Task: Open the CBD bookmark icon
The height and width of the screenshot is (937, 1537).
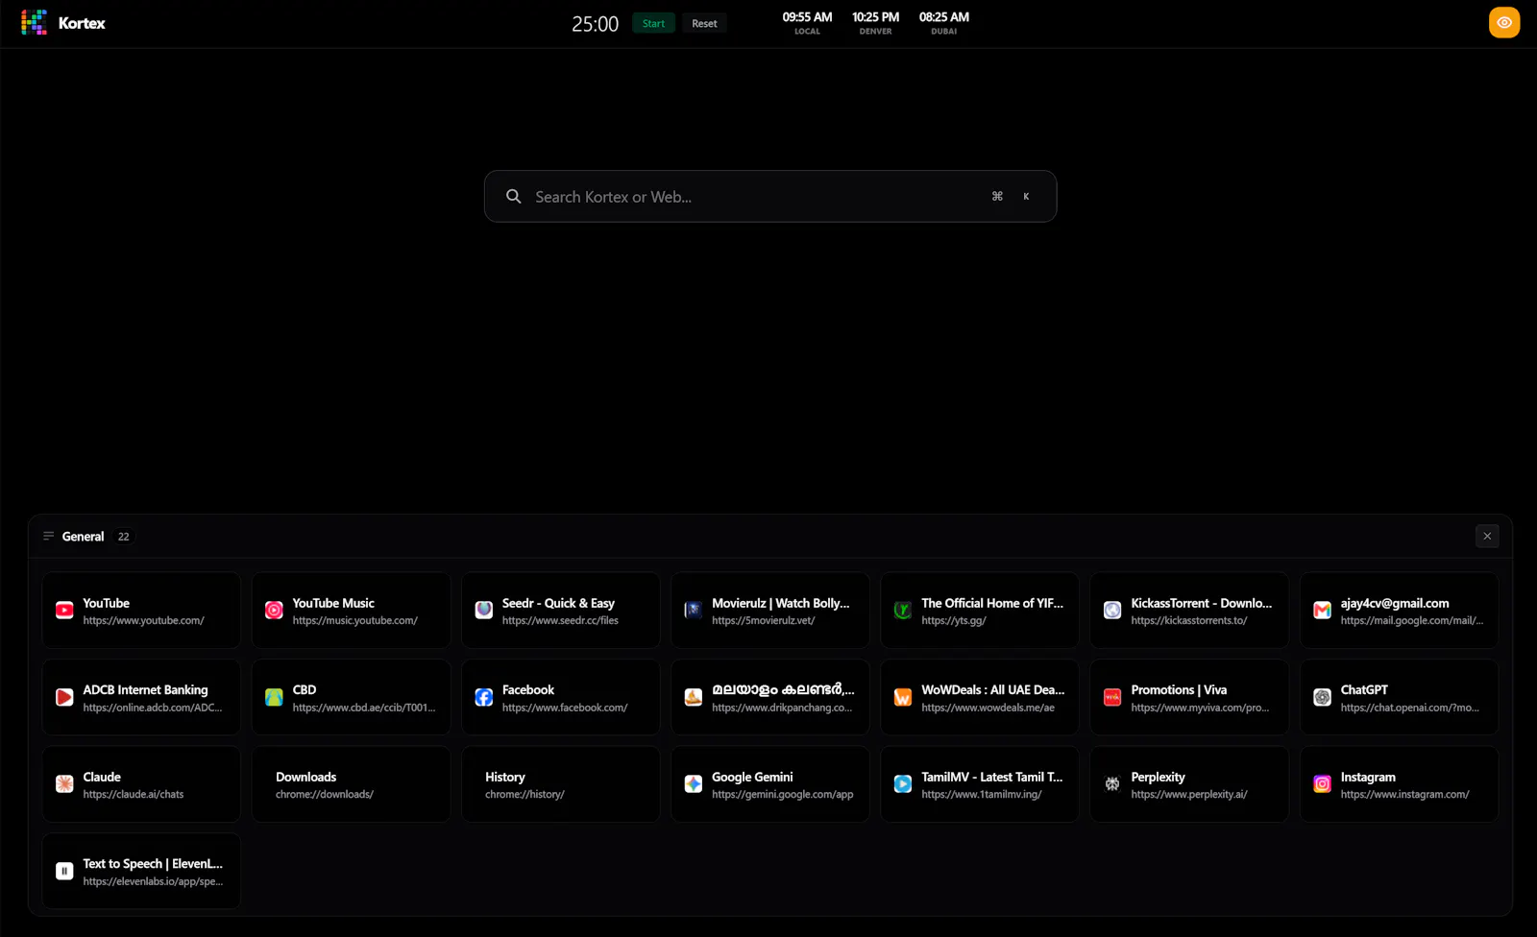Action: [274, 697]
